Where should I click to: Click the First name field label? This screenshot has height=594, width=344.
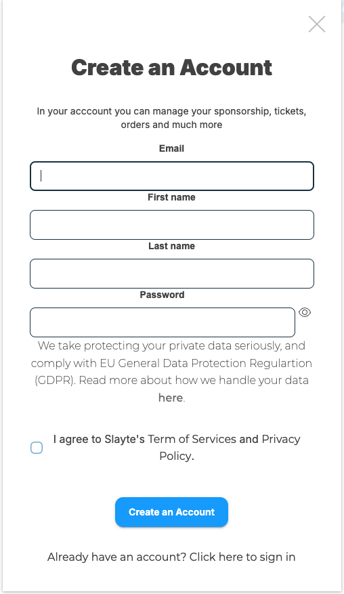pos(171,197)
